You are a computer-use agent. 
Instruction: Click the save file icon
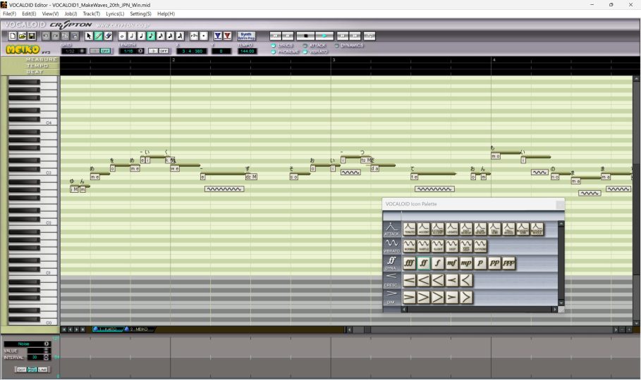[x=32, y=35]
